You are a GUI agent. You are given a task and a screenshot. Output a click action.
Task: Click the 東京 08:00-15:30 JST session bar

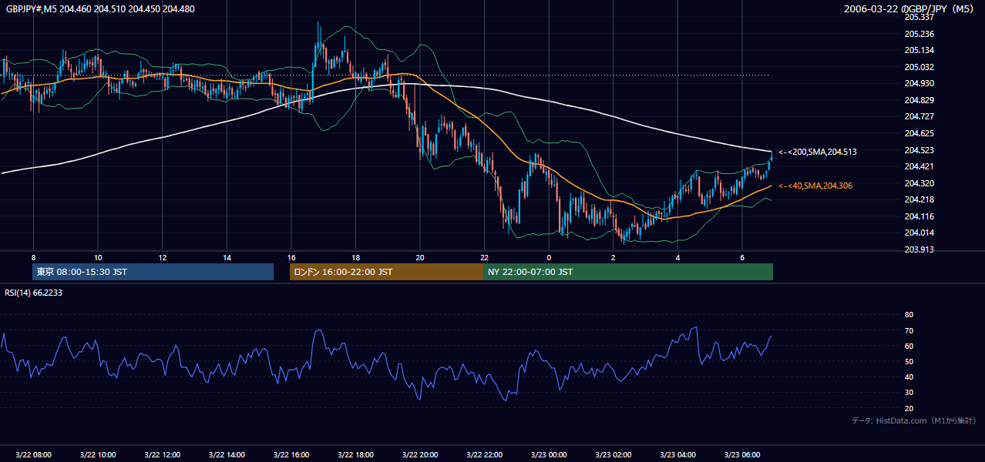click(153, 272)
